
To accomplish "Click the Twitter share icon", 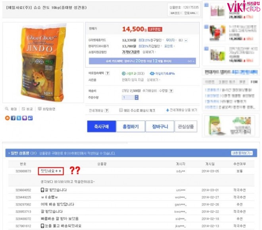I will coord(19,118).
